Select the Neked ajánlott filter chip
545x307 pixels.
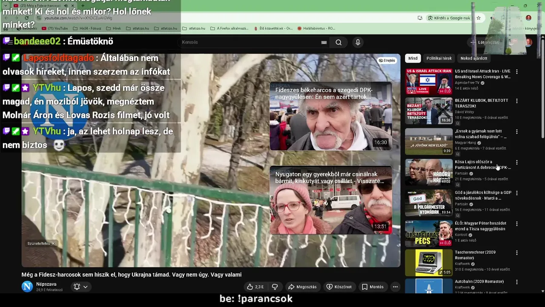pos(474,58)
